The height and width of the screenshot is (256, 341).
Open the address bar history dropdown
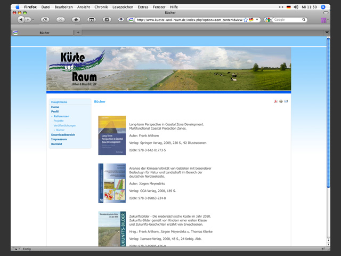tap(257, 20)
